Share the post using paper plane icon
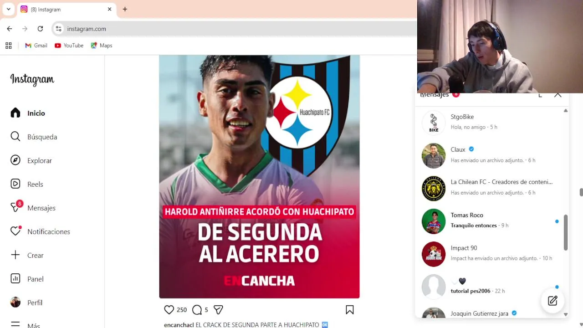 (218, 310)
